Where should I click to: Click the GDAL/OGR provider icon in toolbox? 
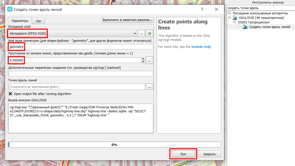click(235, 18)
